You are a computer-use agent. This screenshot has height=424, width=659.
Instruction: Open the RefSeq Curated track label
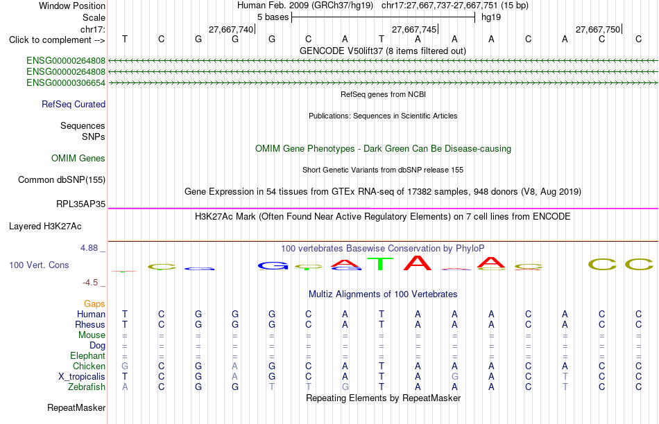point(73,104)
